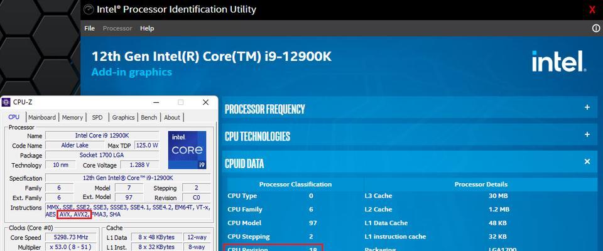
Task: Open the Processor menu in Intel utility
Action: pyautogui.click(x=117, y=28)
